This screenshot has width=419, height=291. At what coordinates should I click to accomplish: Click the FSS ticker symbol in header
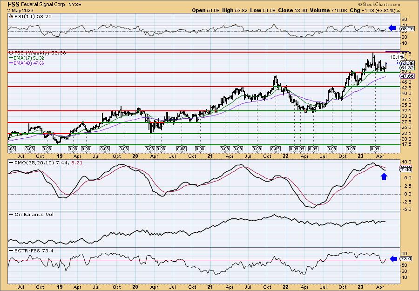(x=13, y=4)
